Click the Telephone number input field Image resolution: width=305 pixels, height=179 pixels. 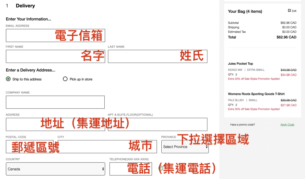pyautogui.click(x=118, y=169)
